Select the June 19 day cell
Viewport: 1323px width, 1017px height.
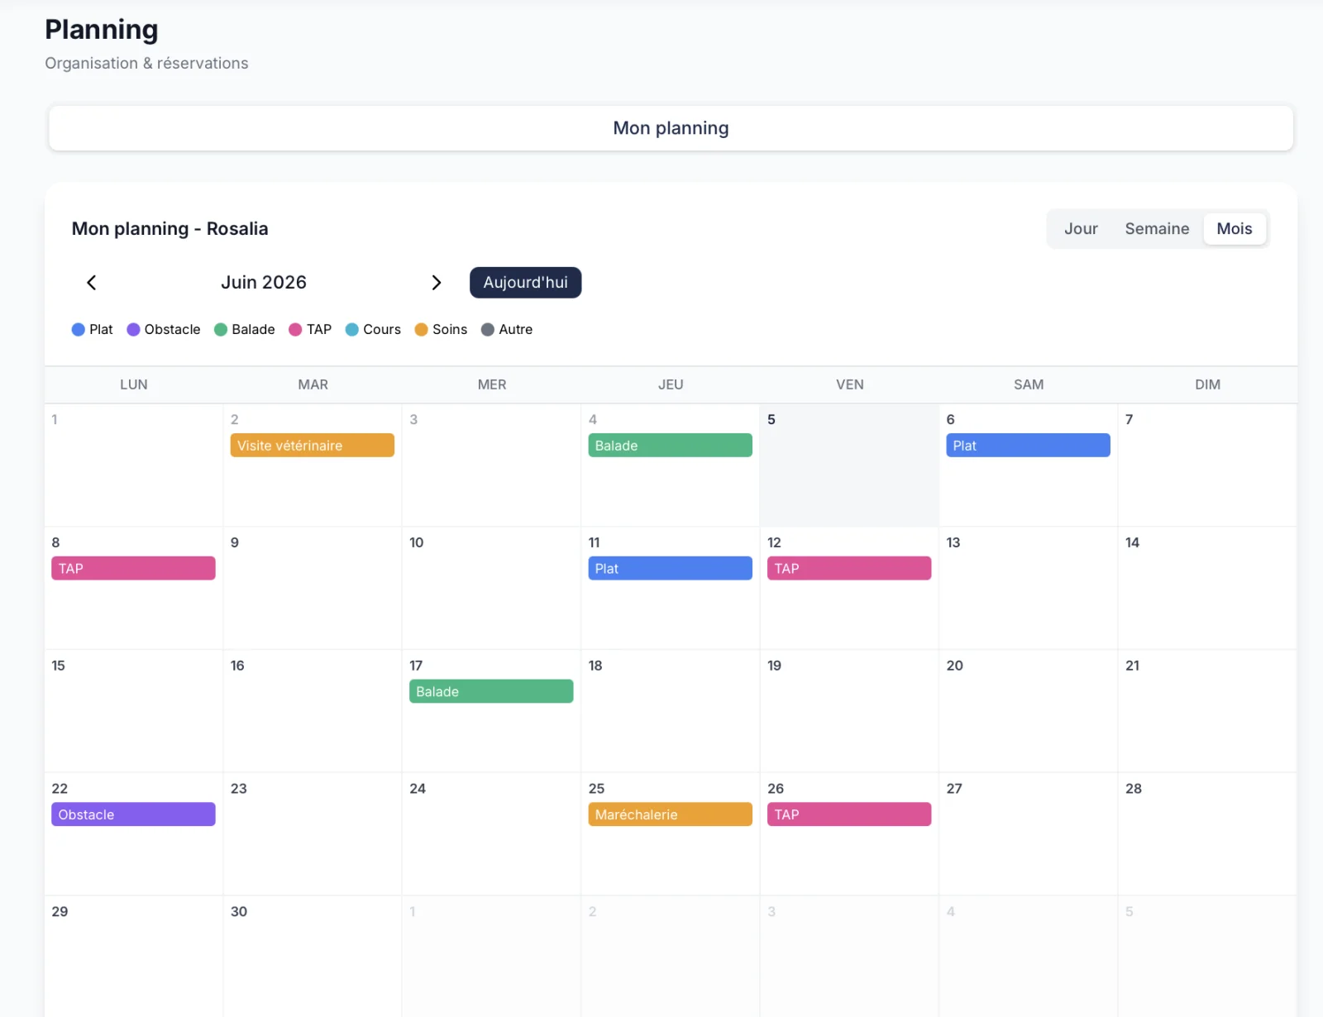[x=849, y=711]
